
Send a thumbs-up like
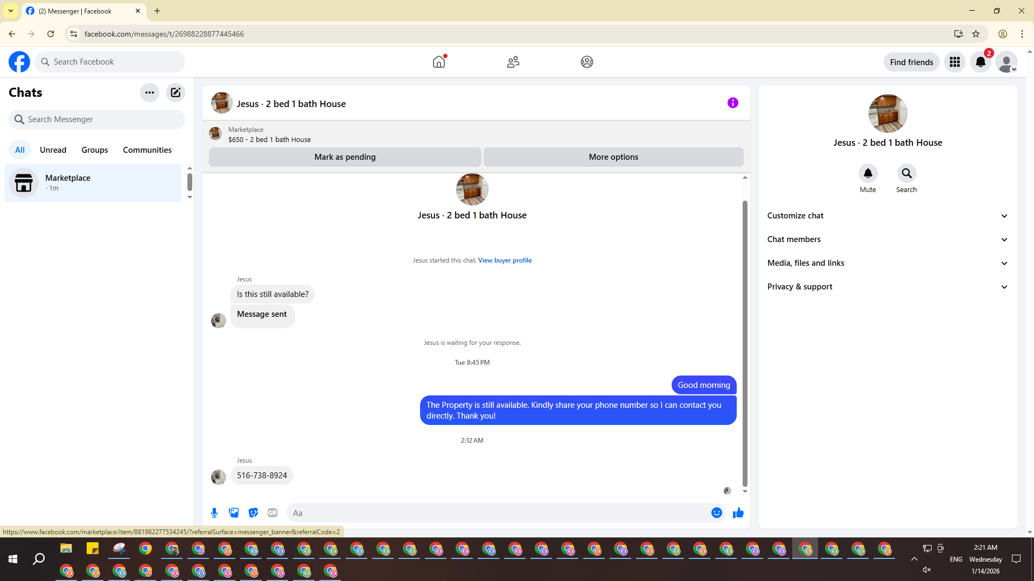[738, 513]
